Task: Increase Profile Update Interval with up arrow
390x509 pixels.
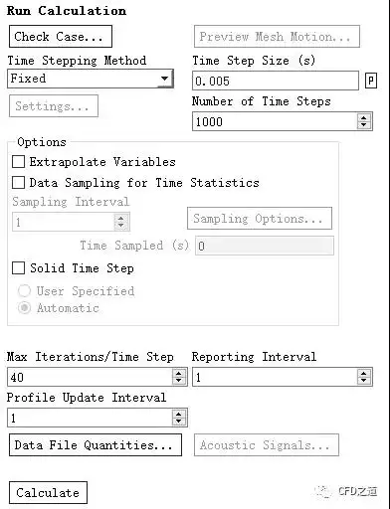Action: 179,414
